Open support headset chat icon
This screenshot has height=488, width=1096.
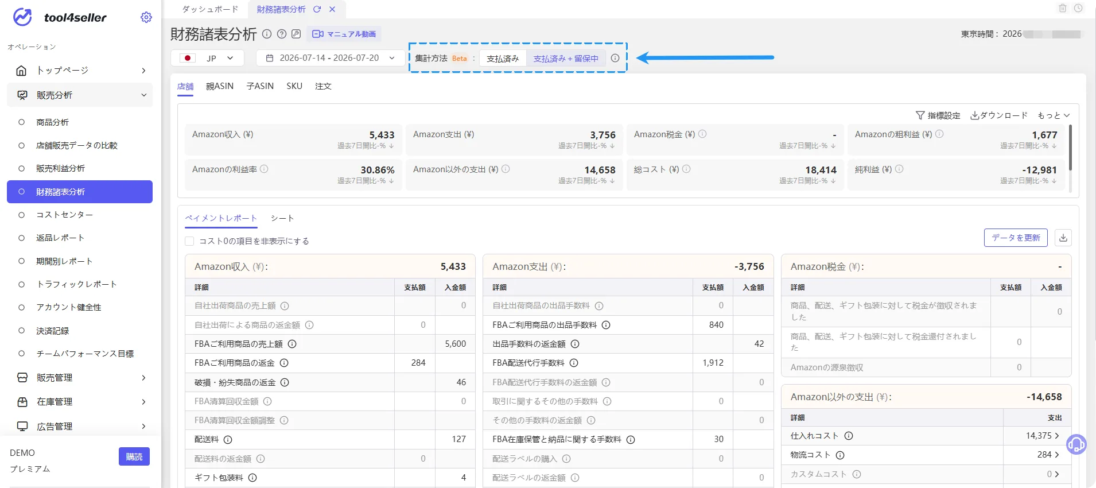(1076, 444)
